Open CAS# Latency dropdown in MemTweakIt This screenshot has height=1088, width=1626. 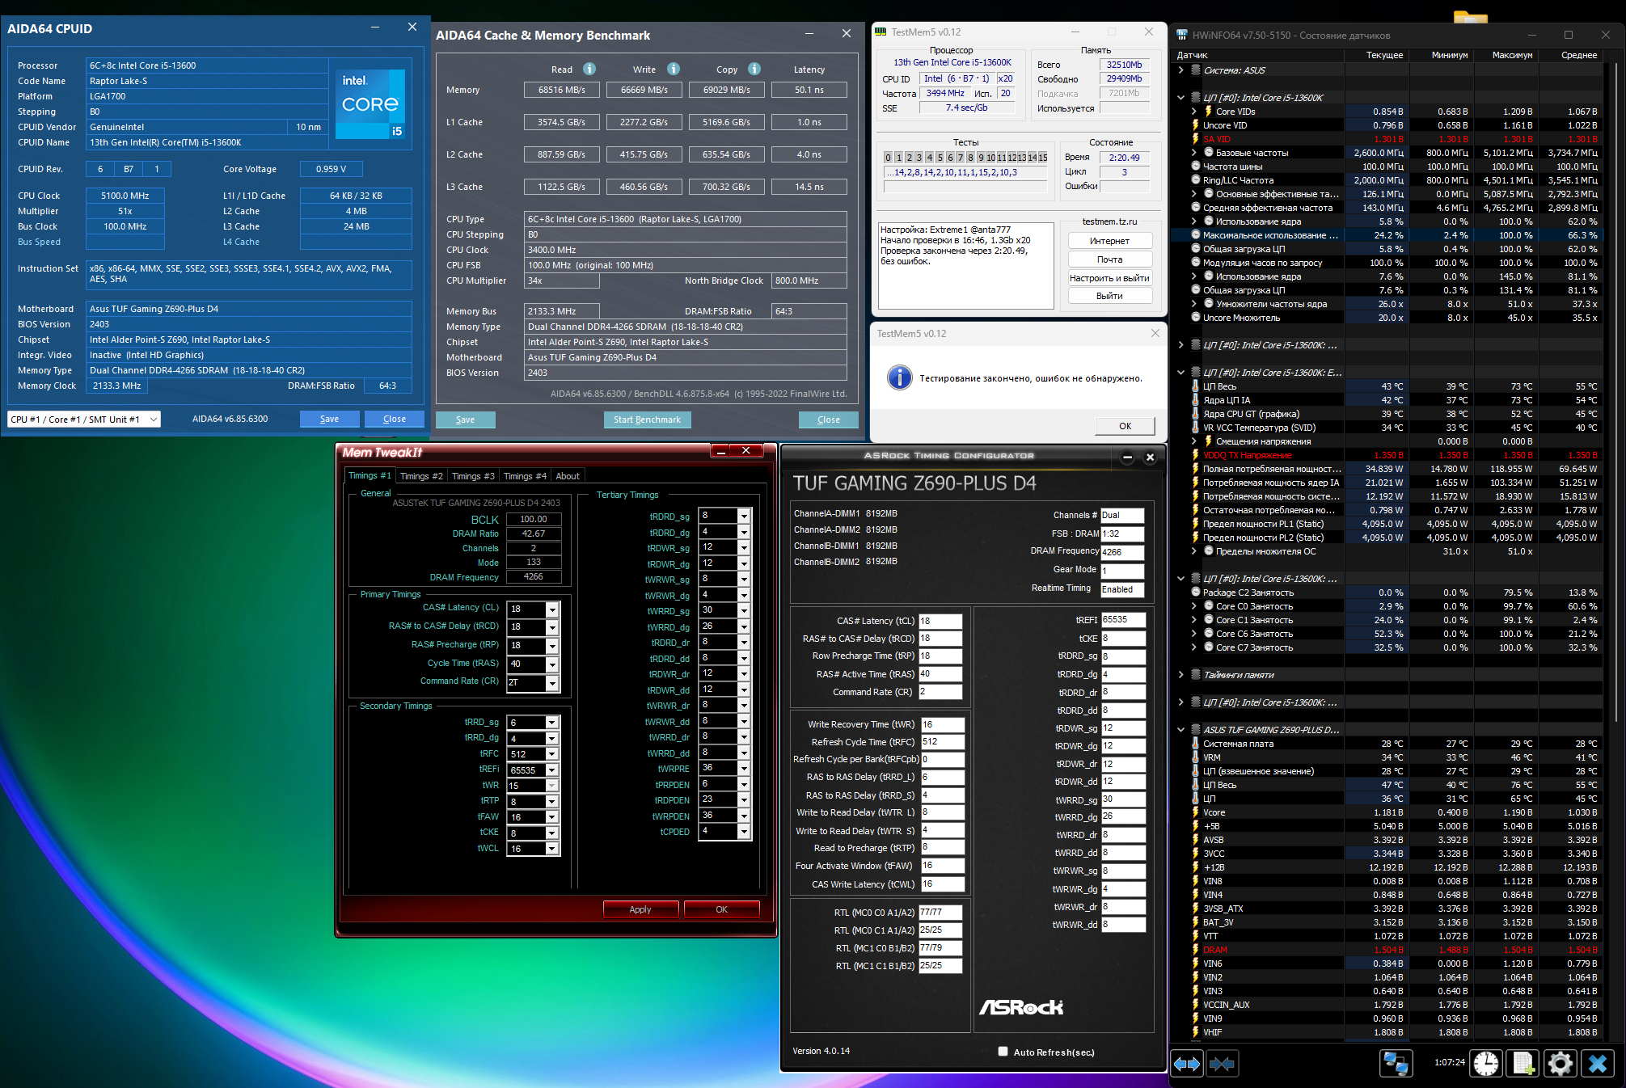click(552, 609)
